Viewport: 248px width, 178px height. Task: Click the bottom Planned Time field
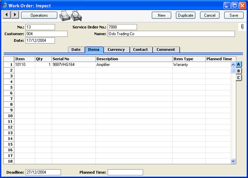tap(125, 172)
